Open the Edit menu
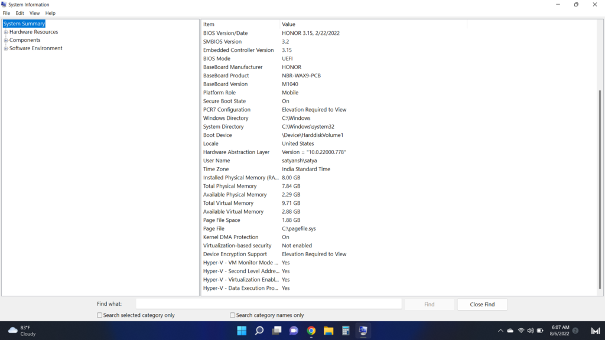Screen dimensions: 605x340 (19, 13)
